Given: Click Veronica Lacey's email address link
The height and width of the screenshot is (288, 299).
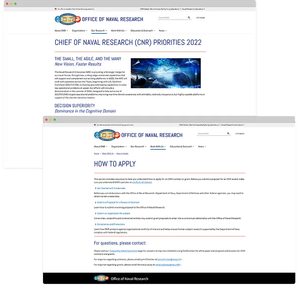Looking at the screenshot, I should pyautogui.click(x=167, y=265).
